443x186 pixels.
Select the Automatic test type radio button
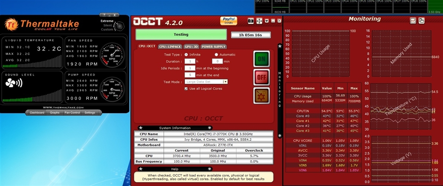click(x=216, y=55)
